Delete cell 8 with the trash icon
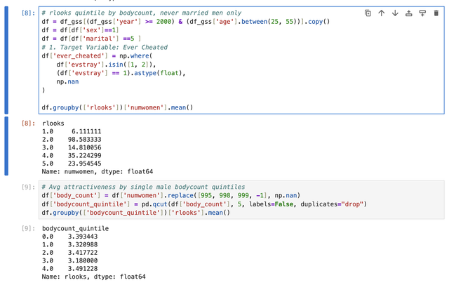This screenshot has width=449, height=285. pyautogui.click(x=436, y=13)
